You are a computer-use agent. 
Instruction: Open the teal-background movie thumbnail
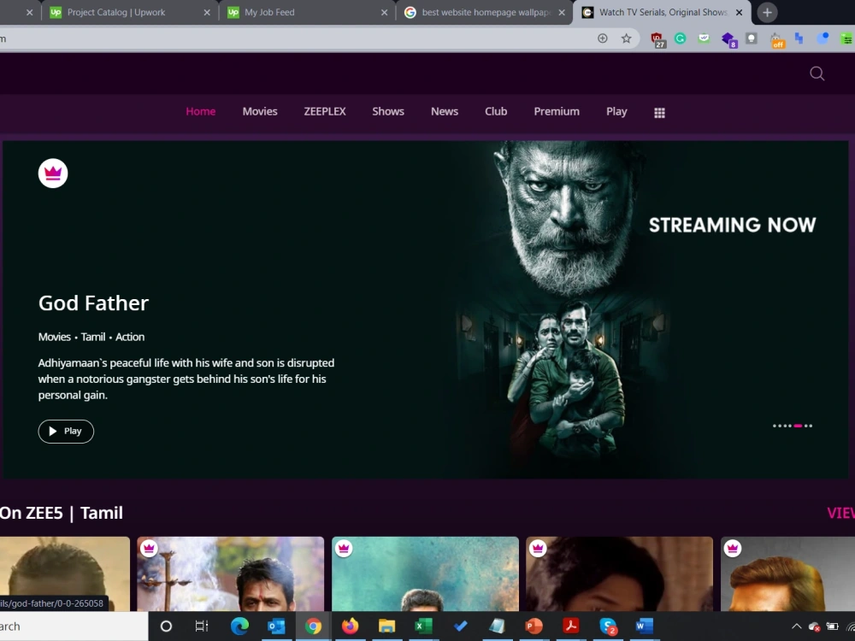[x=425, y=573]
